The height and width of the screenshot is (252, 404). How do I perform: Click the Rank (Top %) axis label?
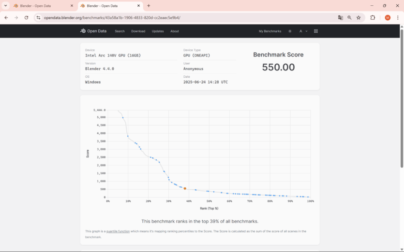pos(209,208)
